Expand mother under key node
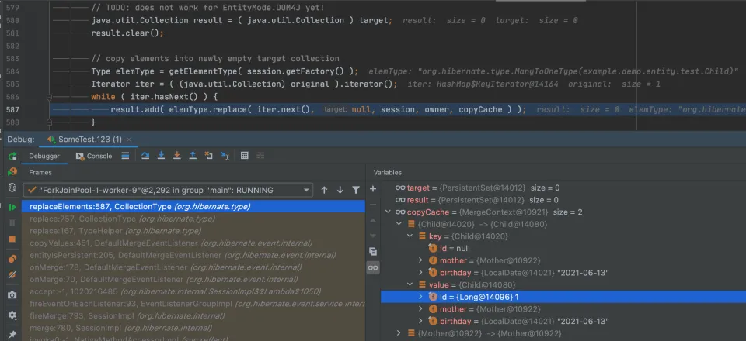This screenshot has width=746, height=341. [x=420, y=260]
